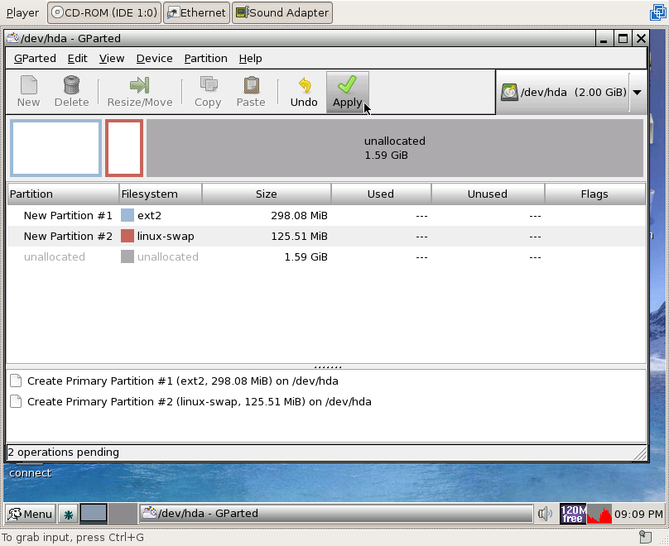Maximize the GParted window

pos(623,38)
